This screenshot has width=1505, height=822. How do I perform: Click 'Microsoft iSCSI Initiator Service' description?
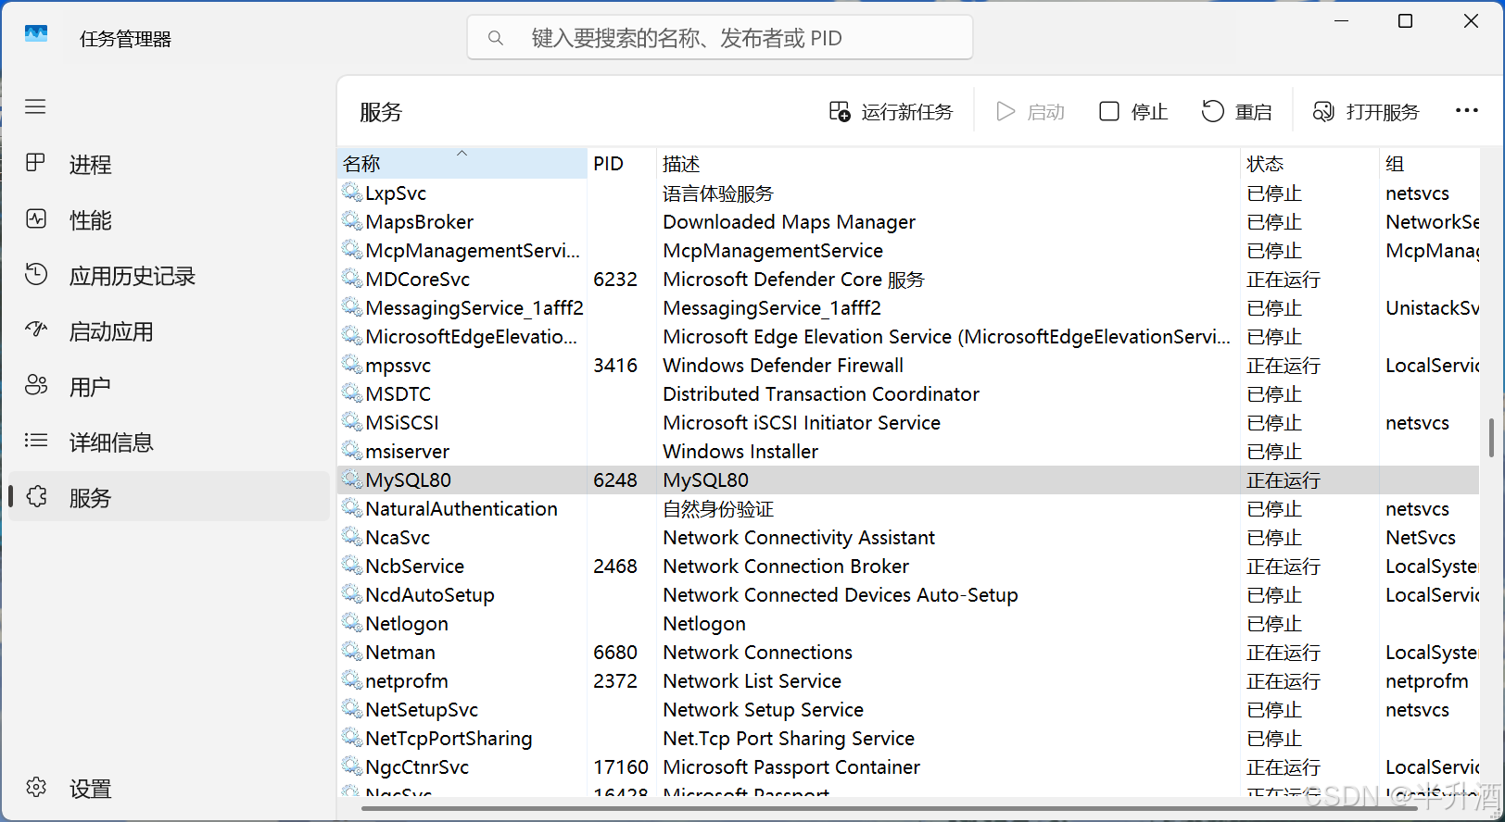pos(802,423)
